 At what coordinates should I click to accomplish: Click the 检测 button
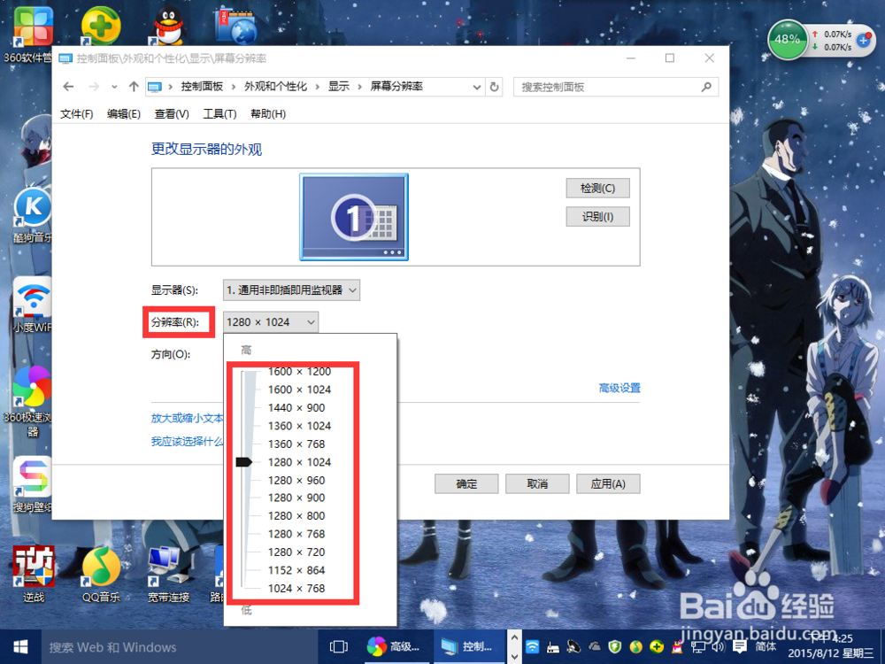click(596, 188)
